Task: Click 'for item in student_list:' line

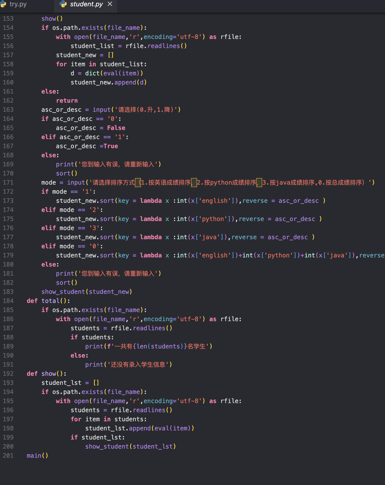Action: click(x=101, y=64)
